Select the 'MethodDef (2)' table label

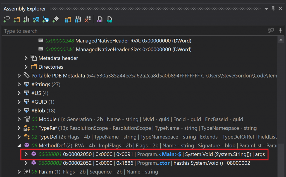click(56, 146)
